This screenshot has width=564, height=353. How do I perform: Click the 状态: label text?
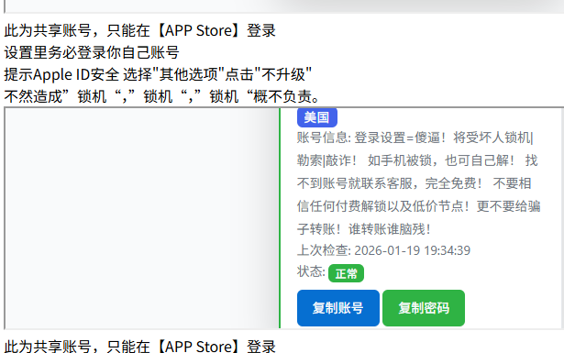311,271
